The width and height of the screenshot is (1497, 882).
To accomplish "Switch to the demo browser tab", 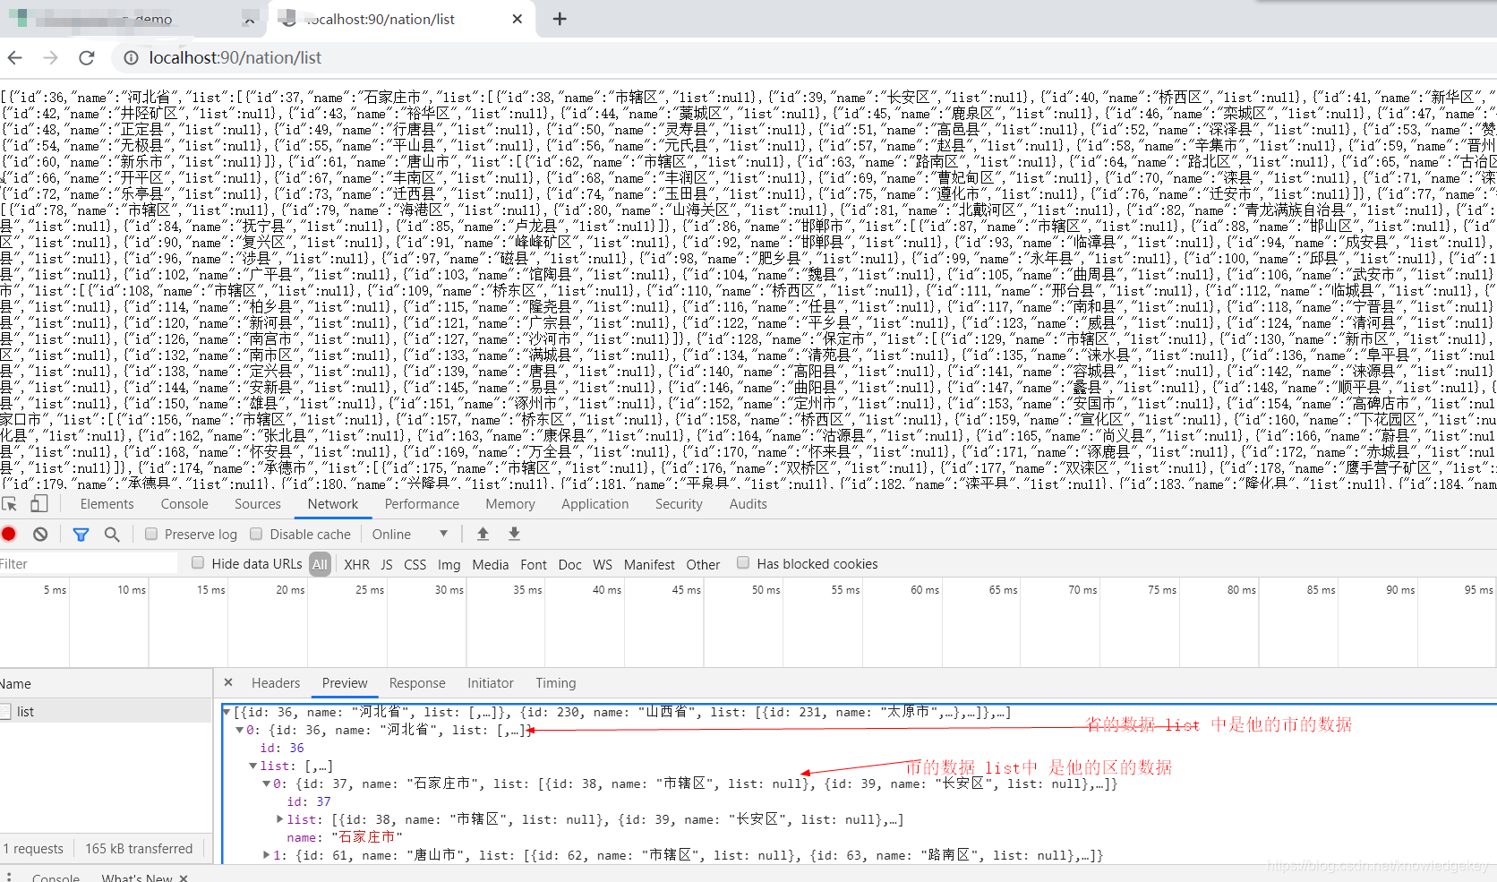I will pos(134,19).
